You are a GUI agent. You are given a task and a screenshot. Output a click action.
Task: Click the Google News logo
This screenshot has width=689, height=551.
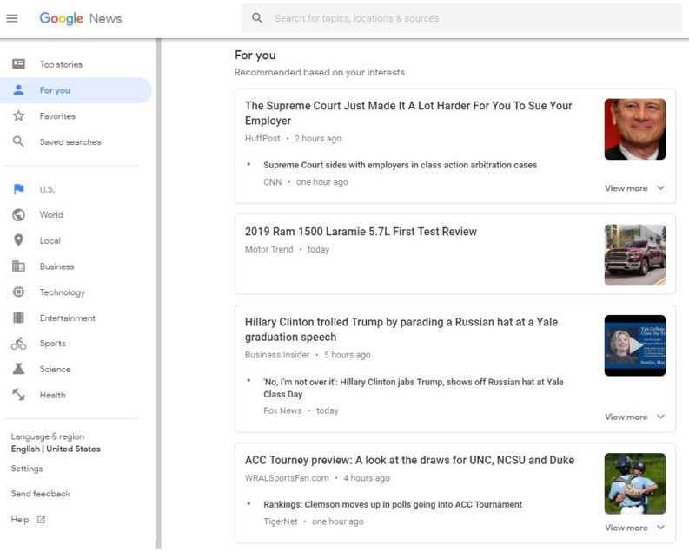coord(81,18)
